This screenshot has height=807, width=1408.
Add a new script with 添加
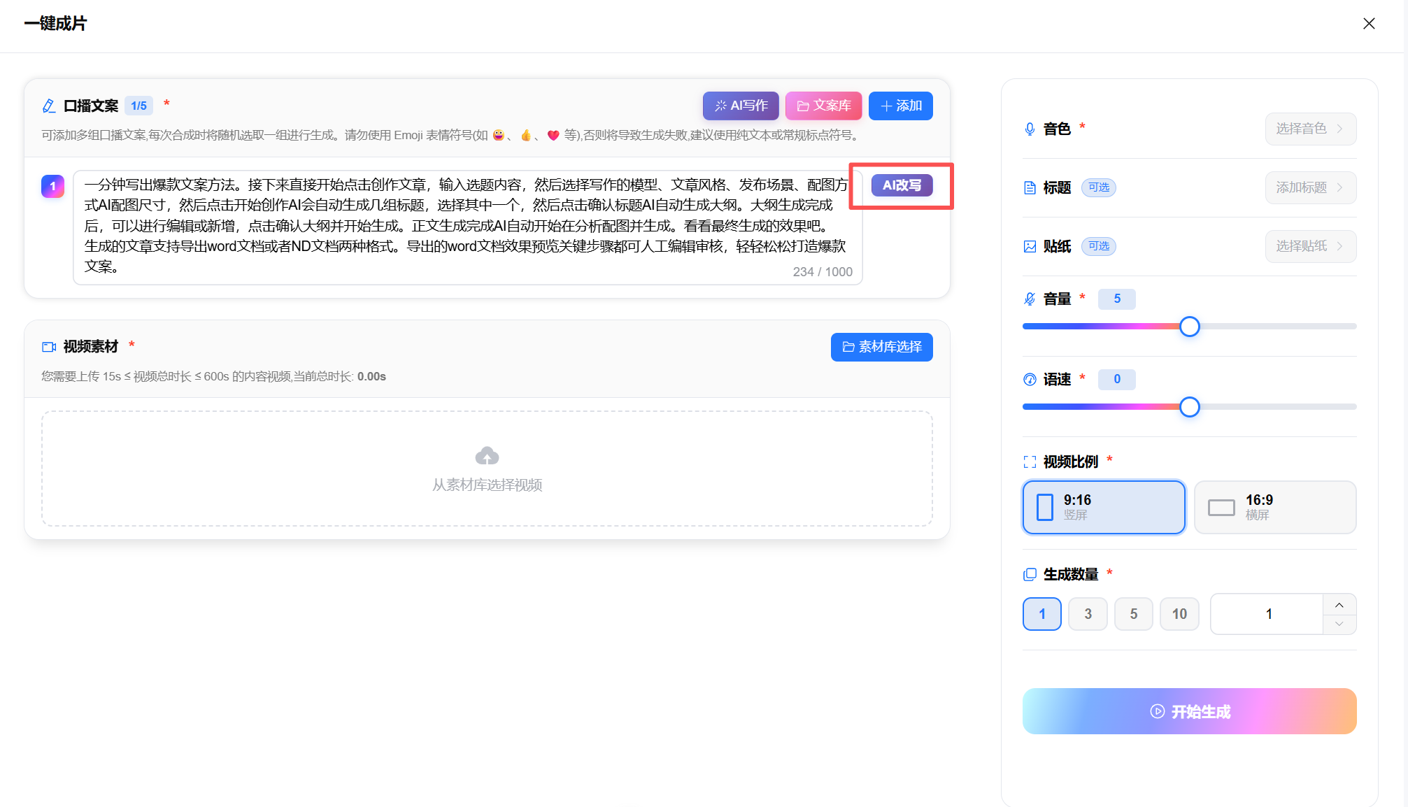[x=901, y=106]
